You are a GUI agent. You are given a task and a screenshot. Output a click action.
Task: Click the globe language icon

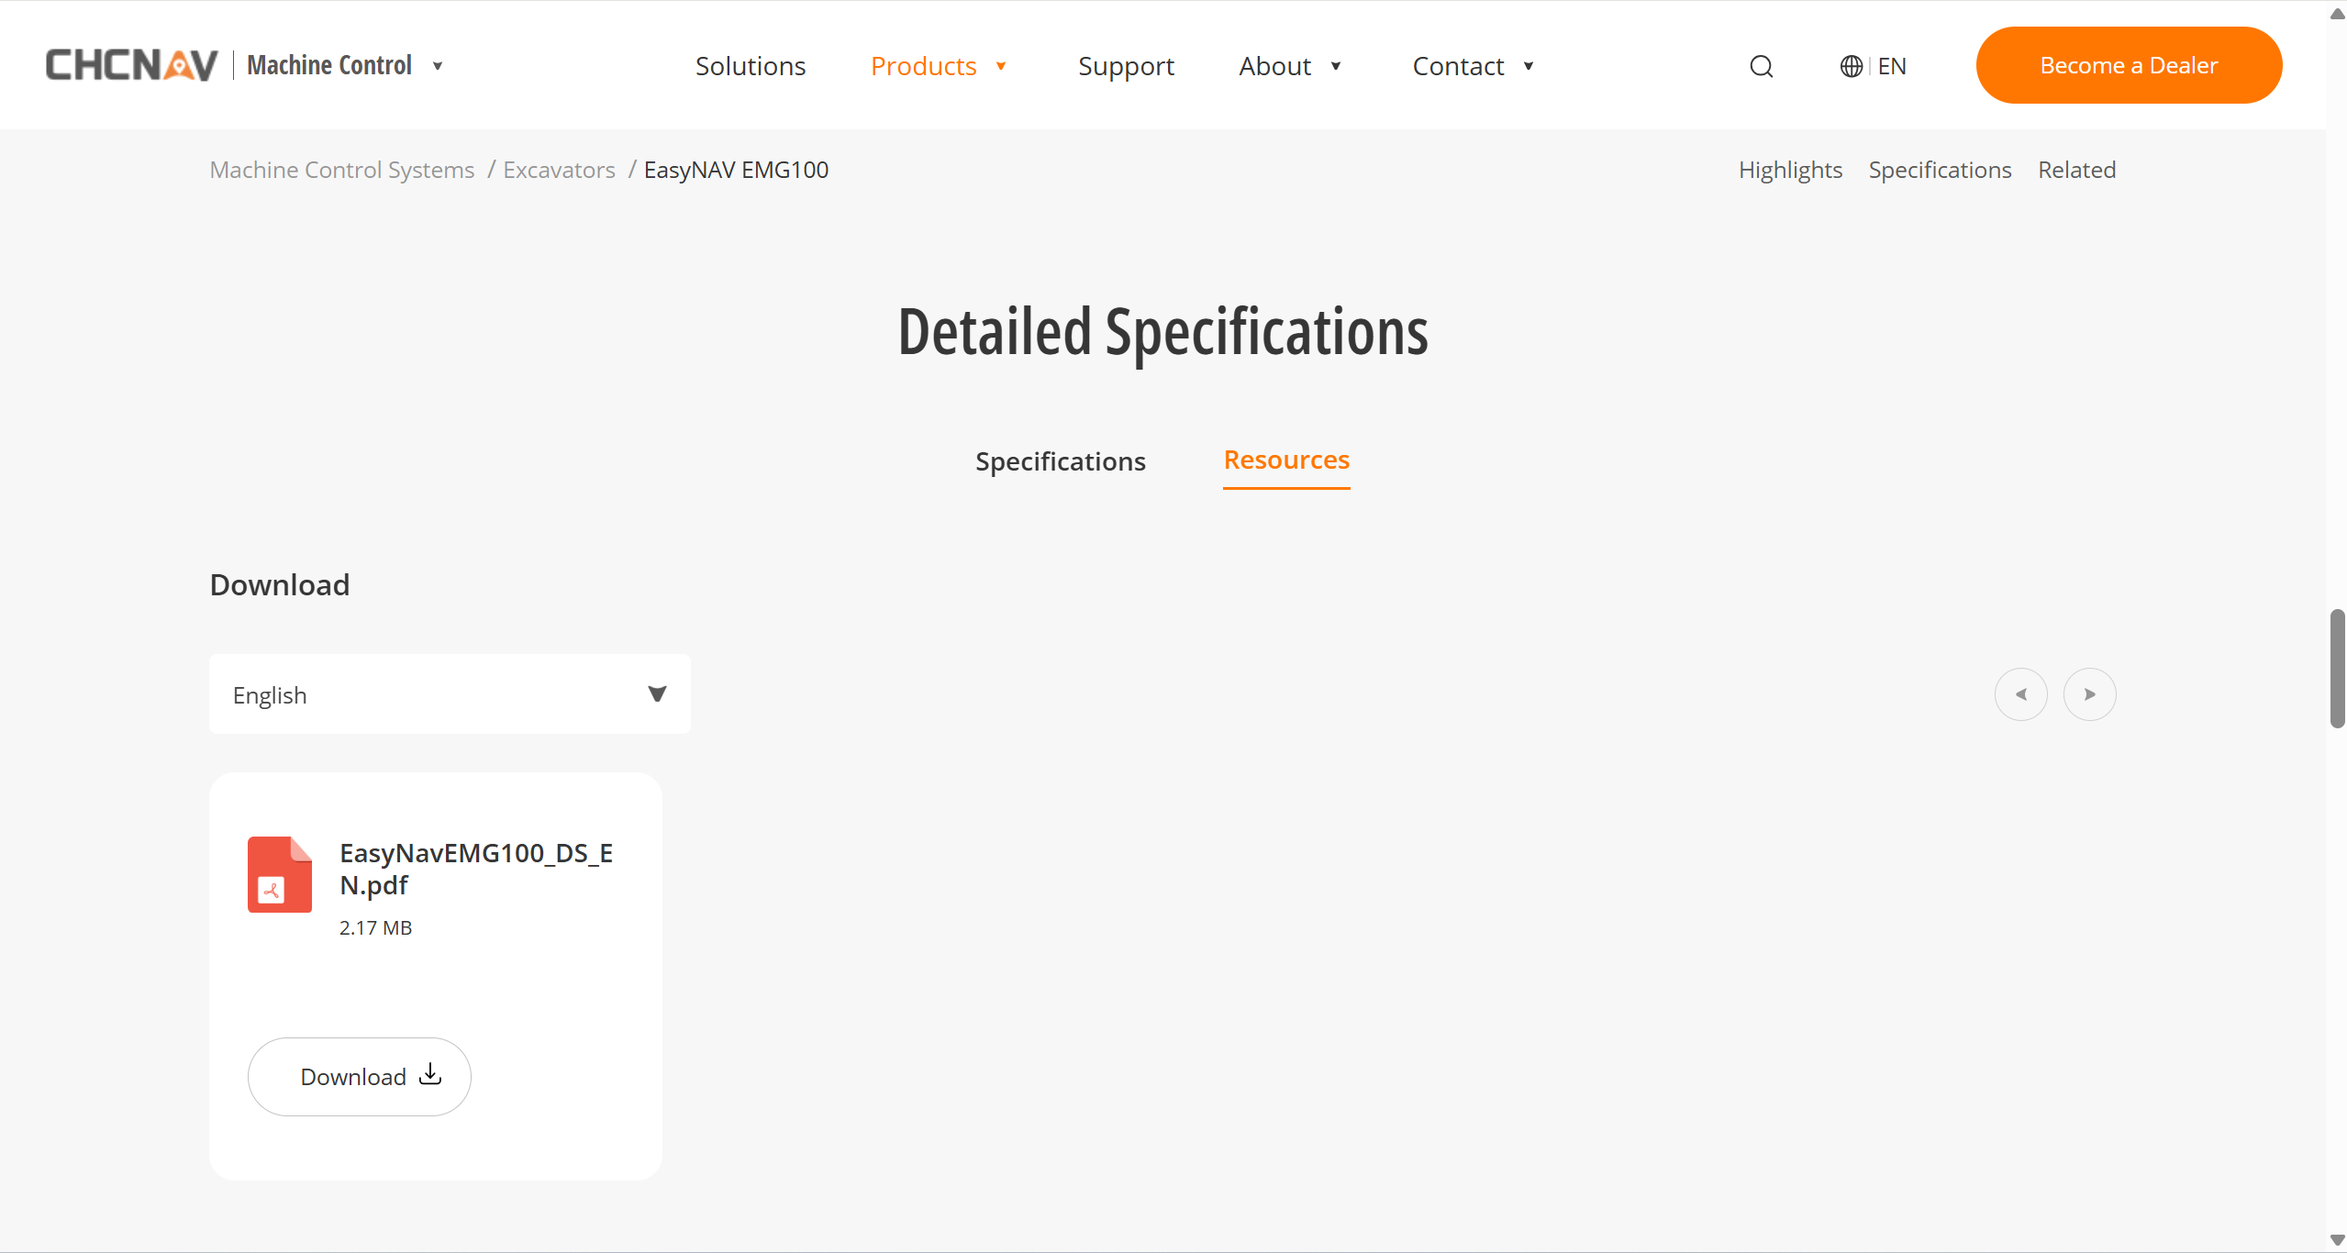click(1851, 66)
